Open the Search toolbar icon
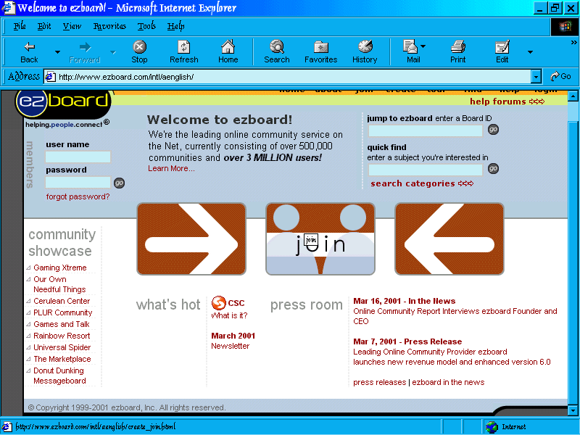 277,52
